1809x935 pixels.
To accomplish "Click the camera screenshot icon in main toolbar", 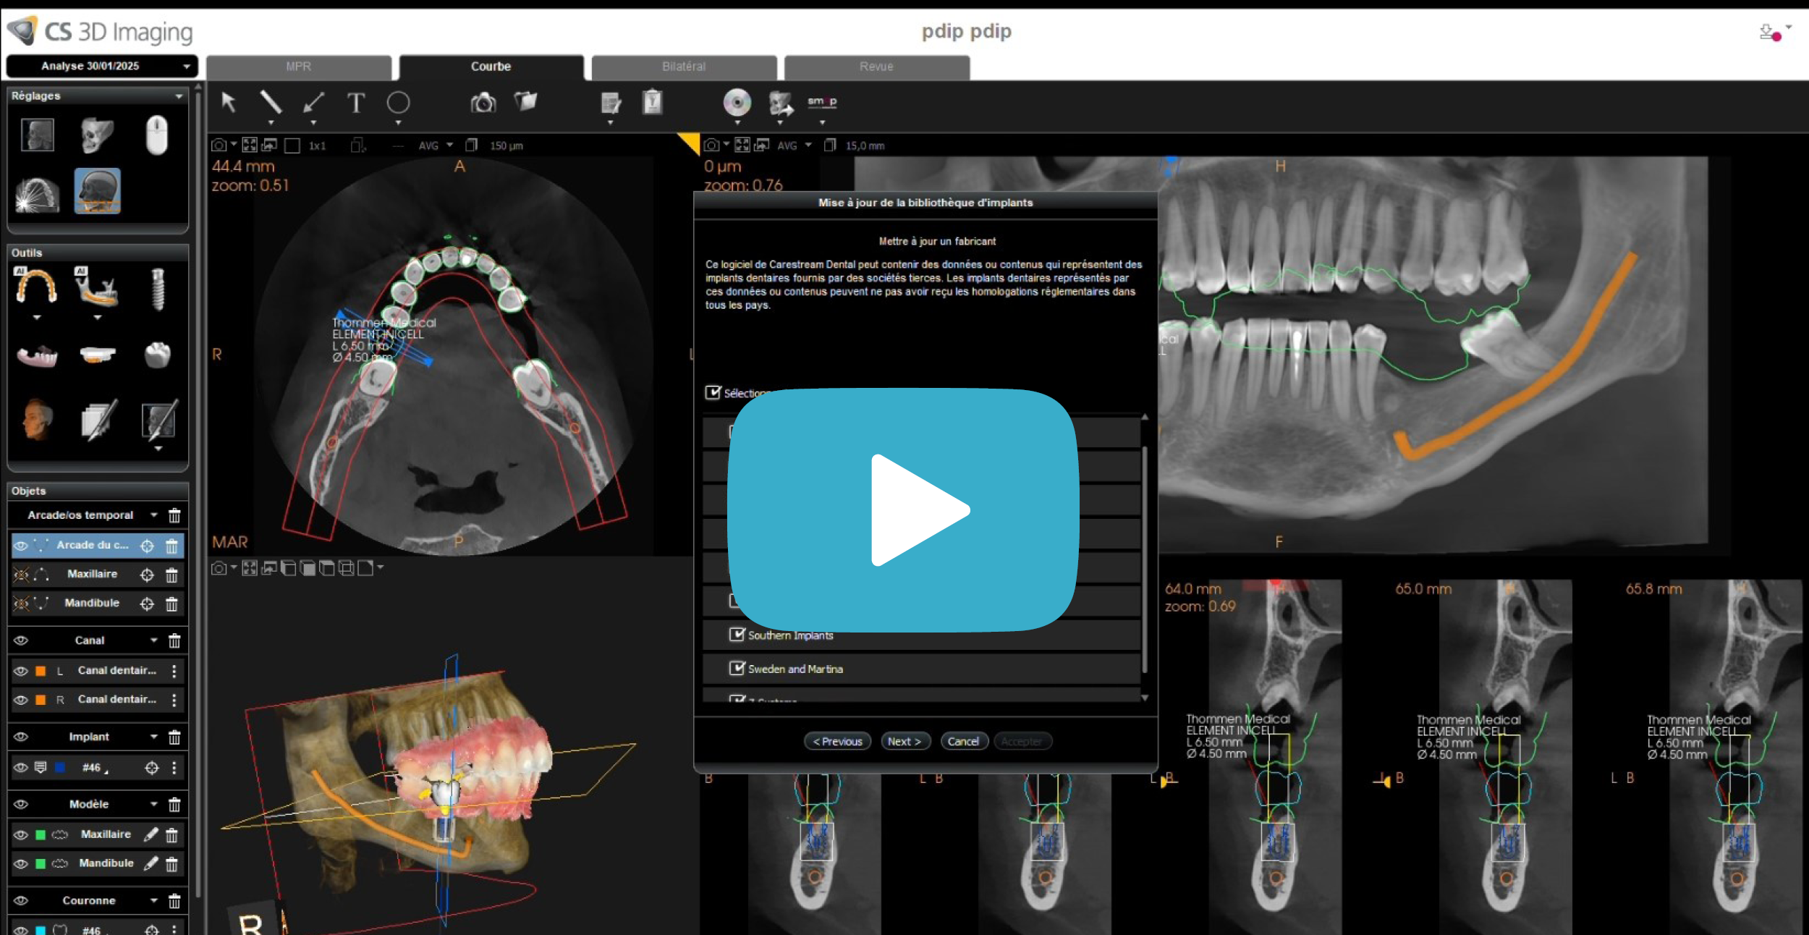I will pyautogui.click(x=483, y=103).
